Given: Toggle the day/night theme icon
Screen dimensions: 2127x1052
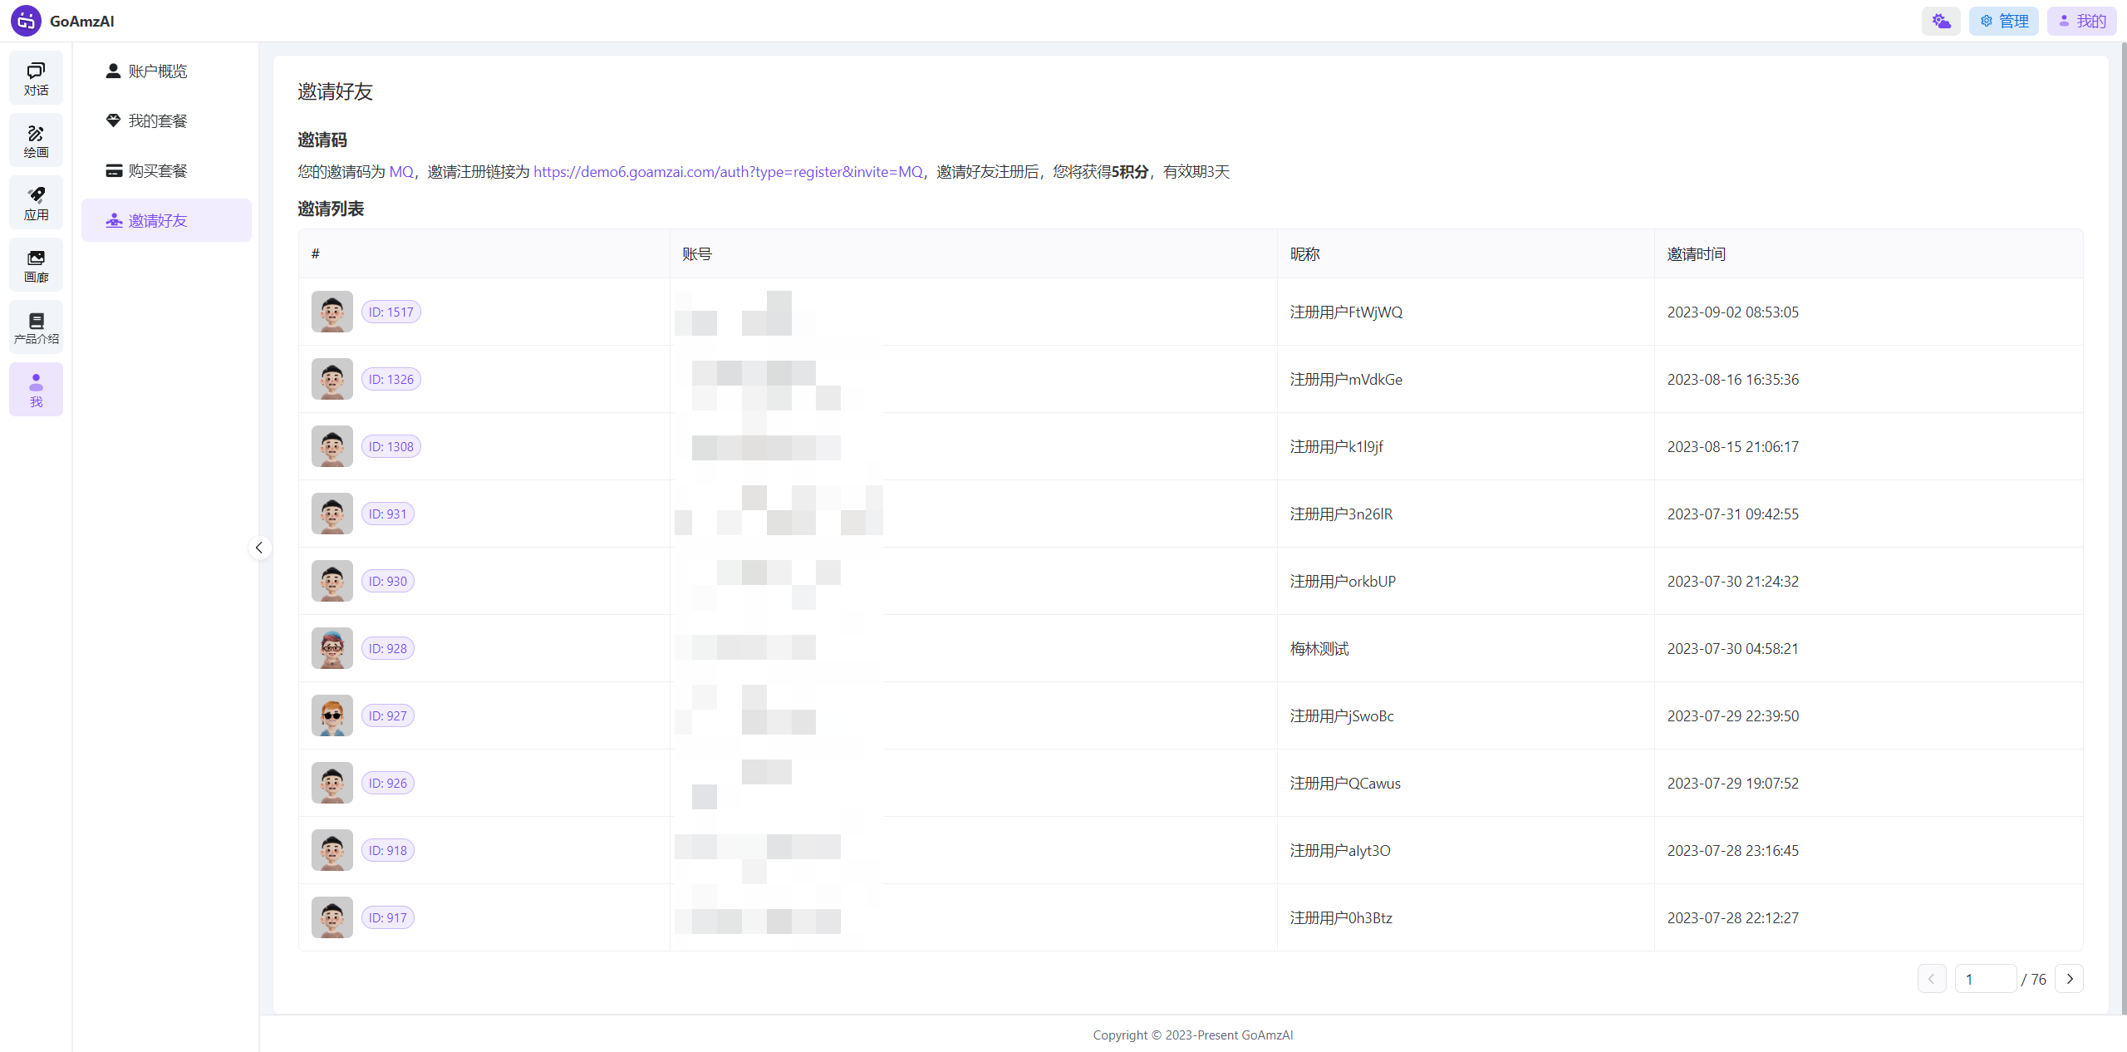Looking at the screenshot, I should 1941,21.
